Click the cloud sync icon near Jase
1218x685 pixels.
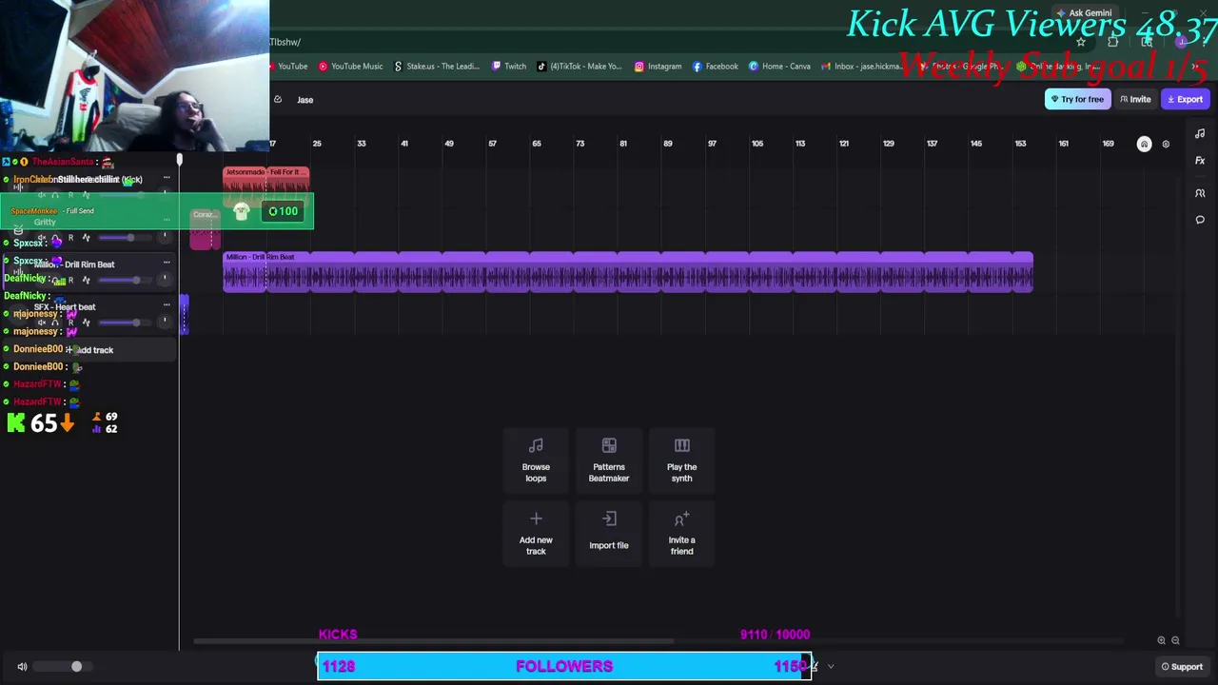pyautogui.click(x=278, y=99)
